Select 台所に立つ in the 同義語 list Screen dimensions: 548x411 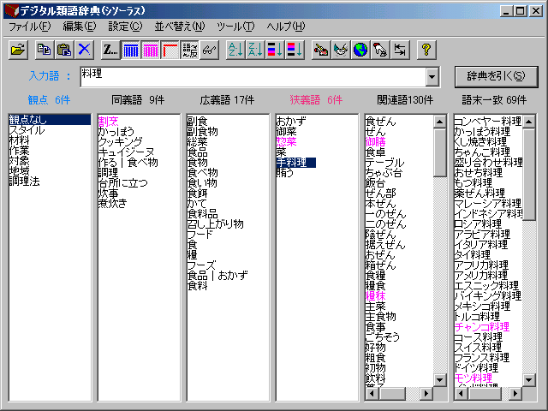pos(123,182)
